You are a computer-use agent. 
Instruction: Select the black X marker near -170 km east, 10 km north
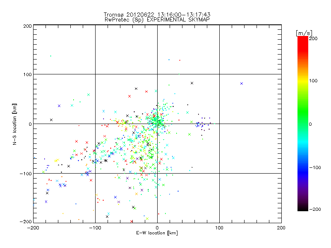tap(51, 120)
